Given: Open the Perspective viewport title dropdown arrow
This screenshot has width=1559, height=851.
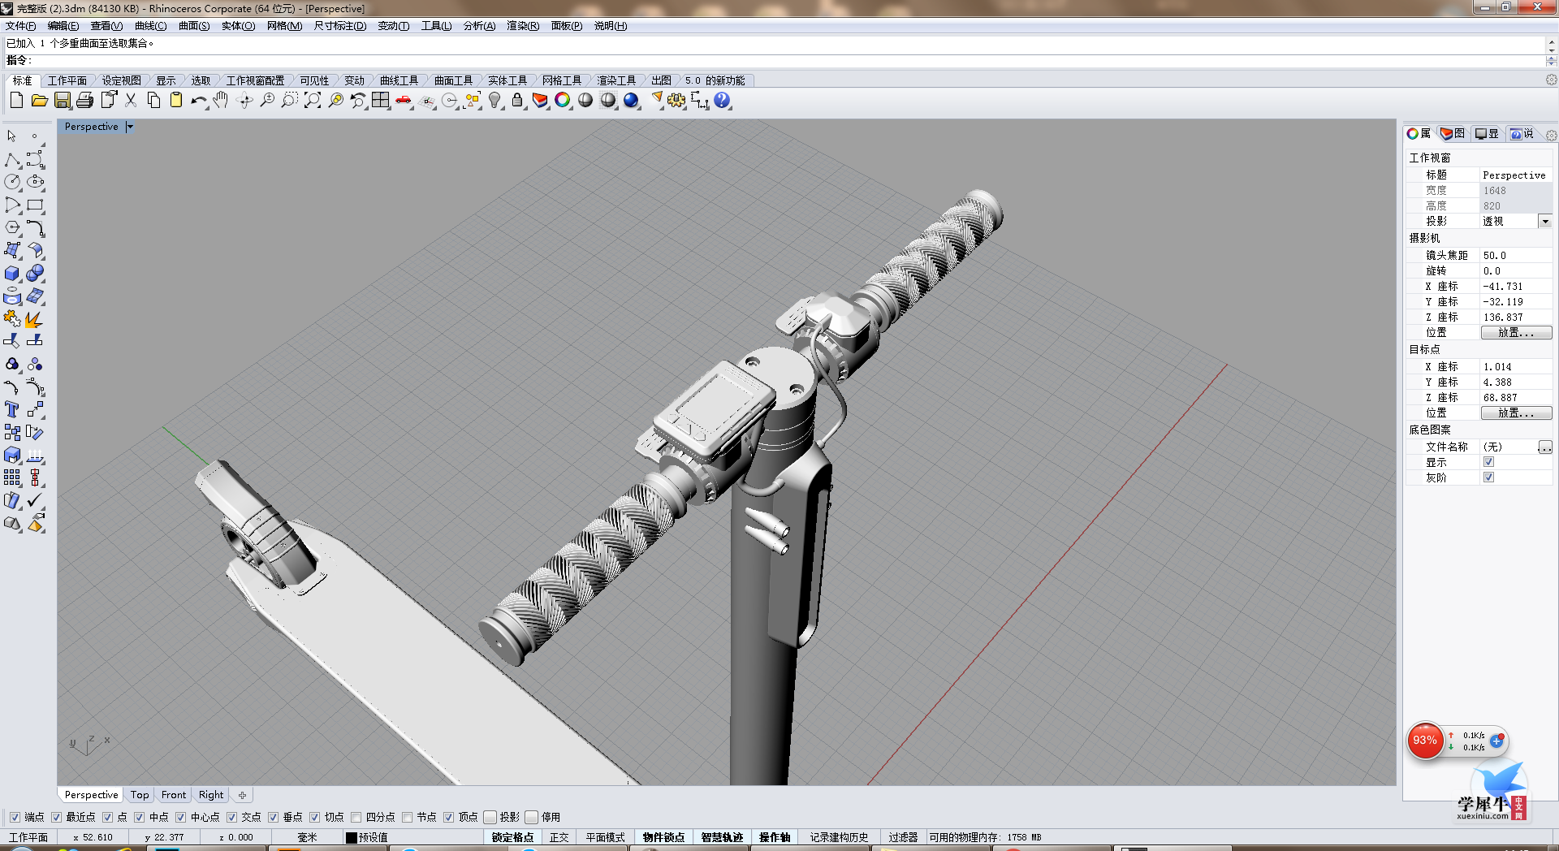Looking at the screenshot, I should 130,127.
